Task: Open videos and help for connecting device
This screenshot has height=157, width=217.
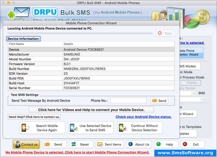Action: click(x=91, y=110)
